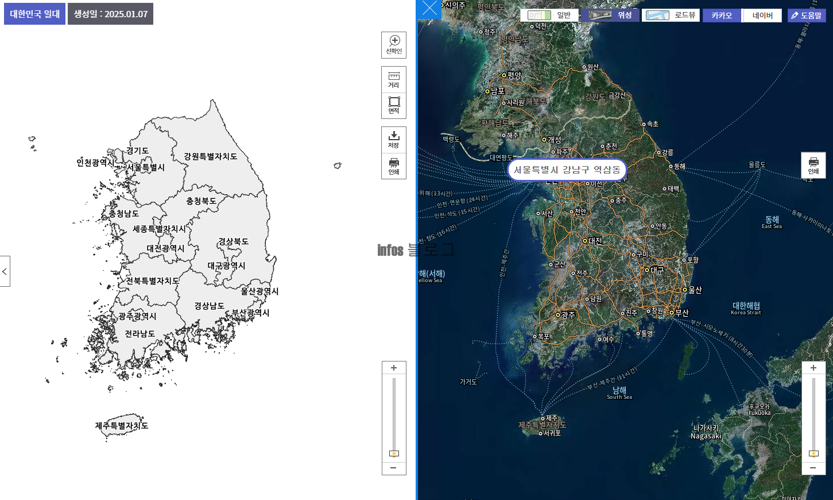Viewport: 833px width, 500px height.
Task: Select 부산광역시 on the outline map
Action: (251, 313)
